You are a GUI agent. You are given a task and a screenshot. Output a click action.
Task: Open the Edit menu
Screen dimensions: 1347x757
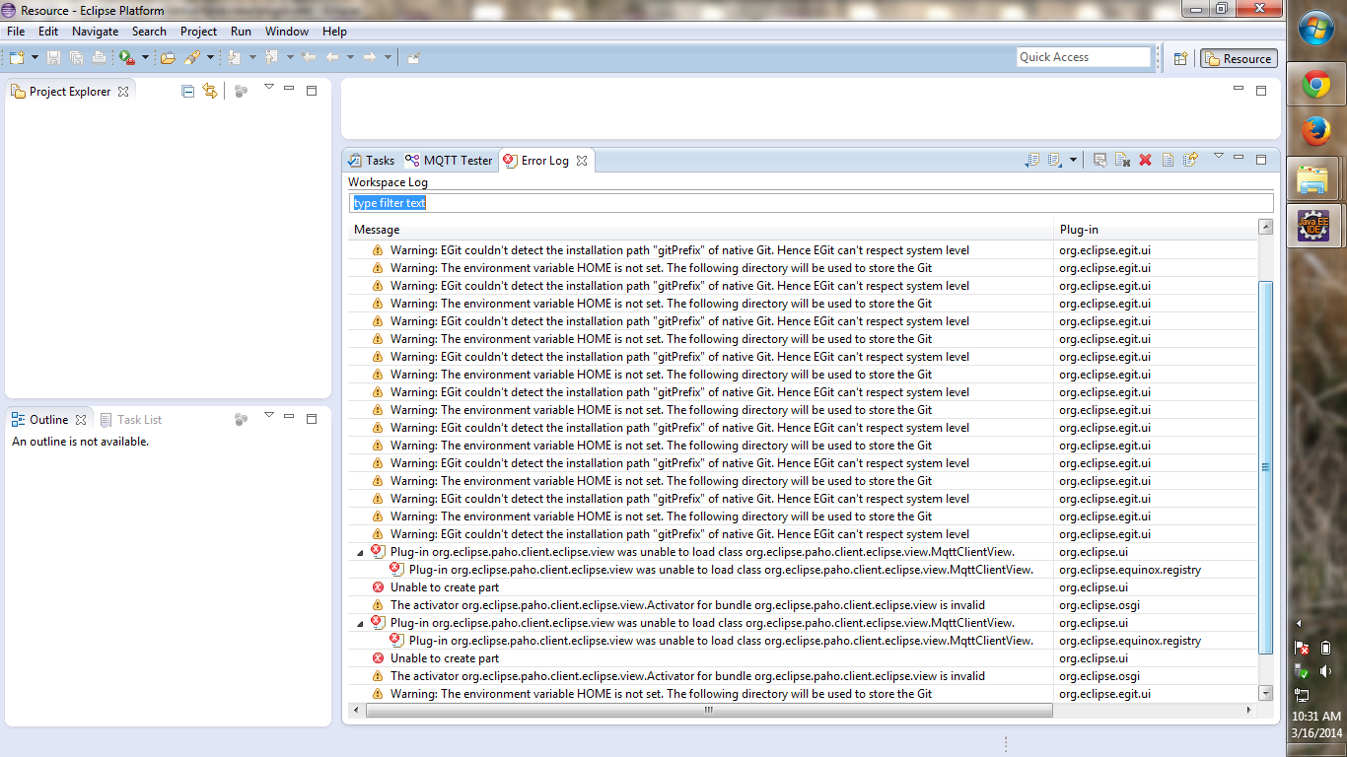pos(48,32)
